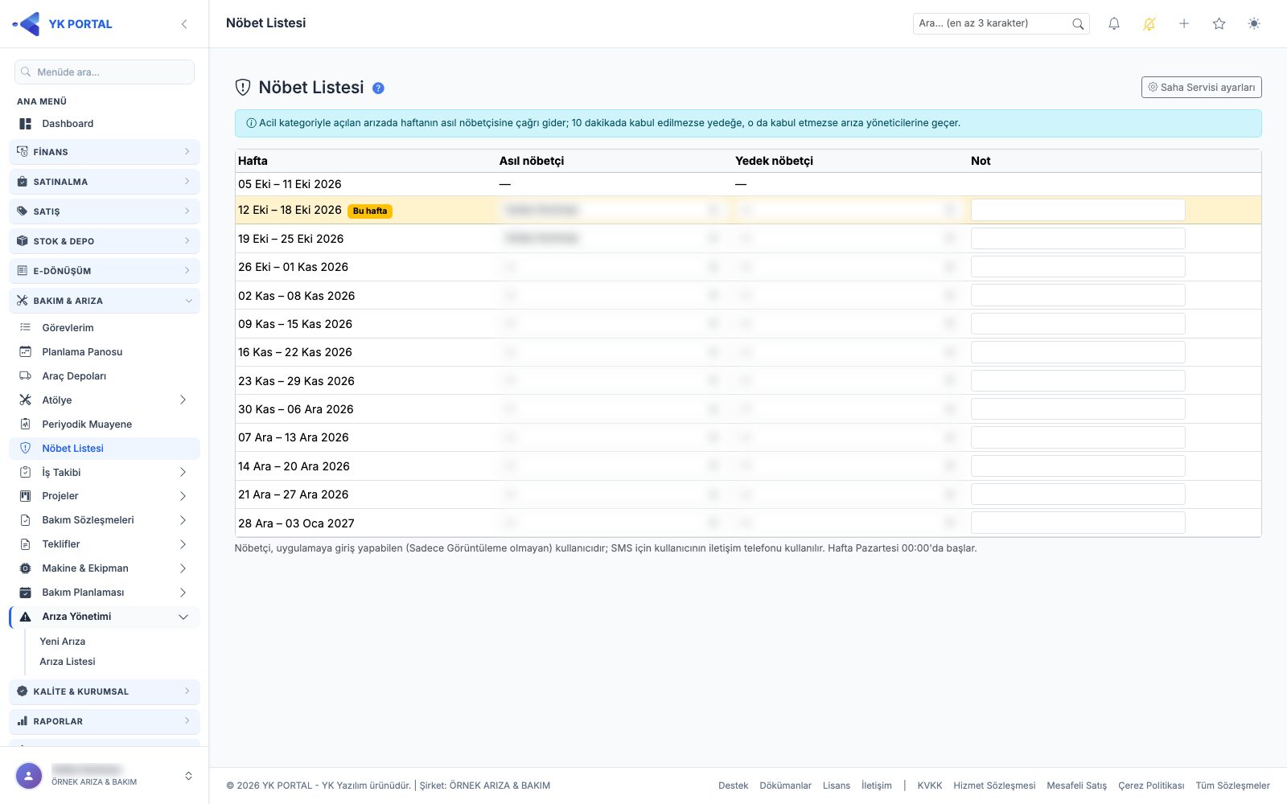
Task: Expand the Projeler submenu
Action: point(105,496)
